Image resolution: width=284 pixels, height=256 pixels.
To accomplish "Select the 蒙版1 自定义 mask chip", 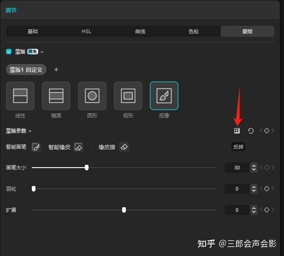I will 26,70.
